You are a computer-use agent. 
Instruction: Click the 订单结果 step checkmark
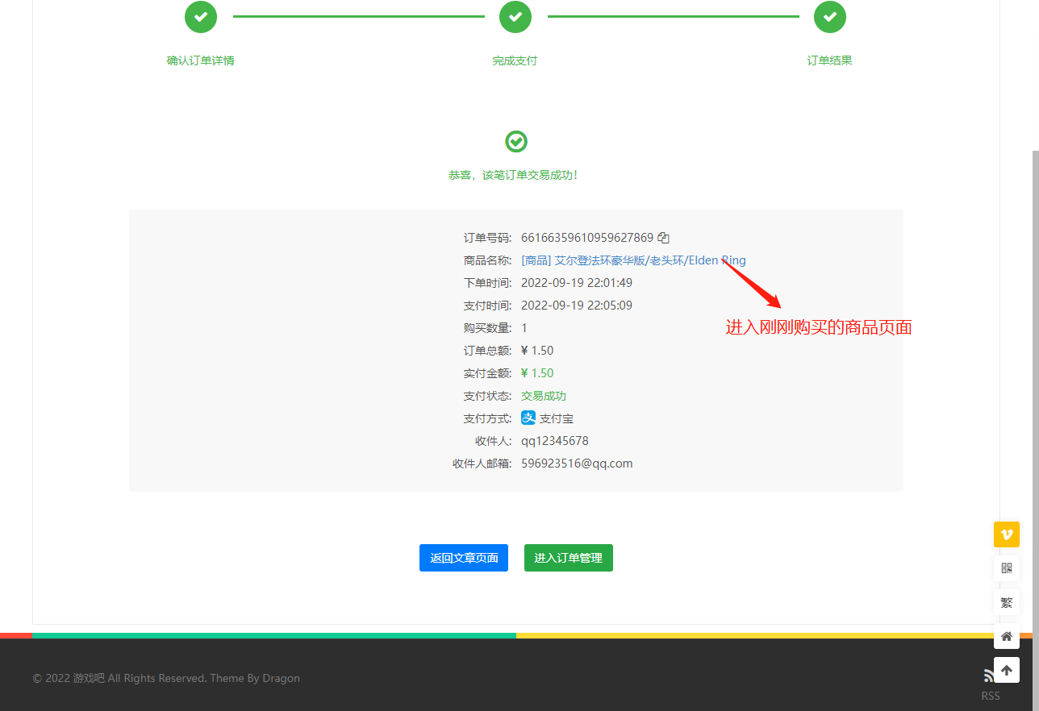(x=830, y=17)
